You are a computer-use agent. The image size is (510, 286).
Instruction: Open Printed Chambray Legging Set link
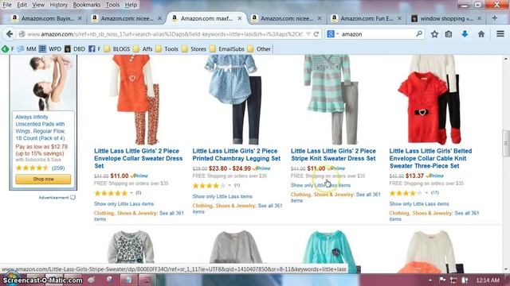(237, 155)
